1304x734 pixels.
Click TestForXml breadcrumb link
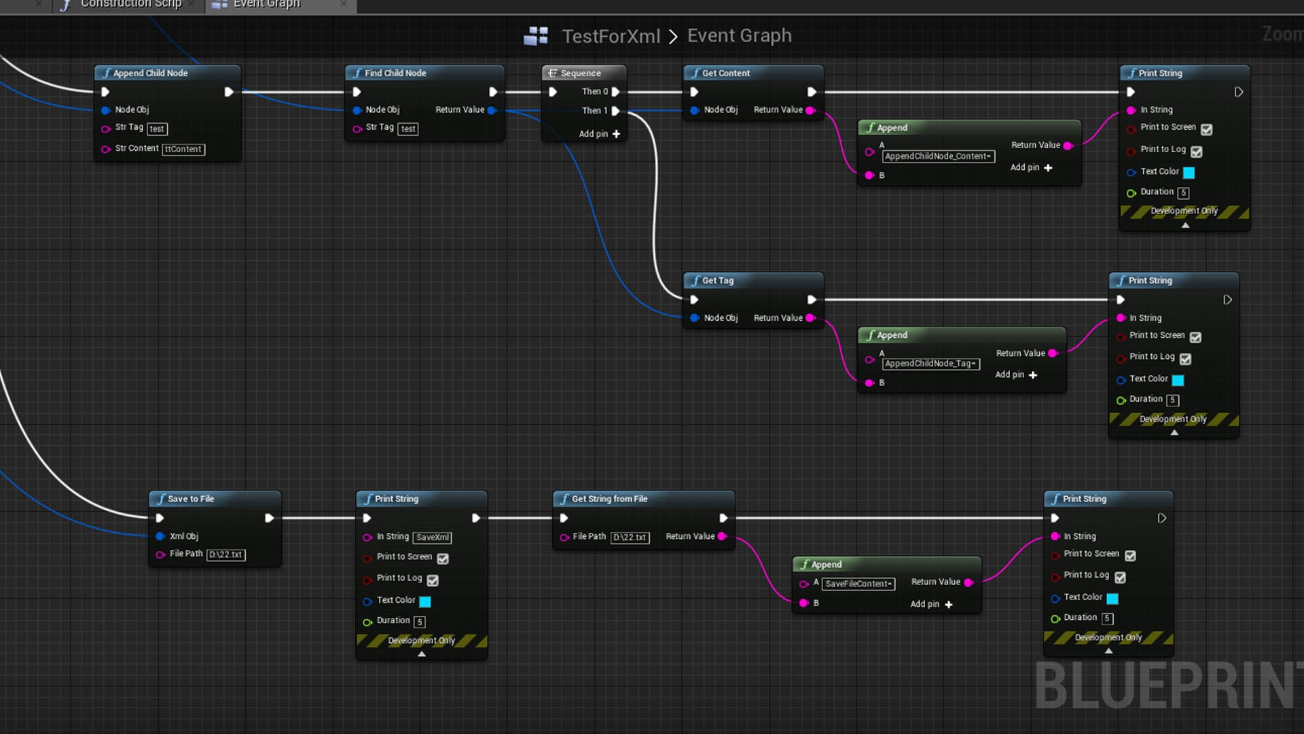click(611, 36)
